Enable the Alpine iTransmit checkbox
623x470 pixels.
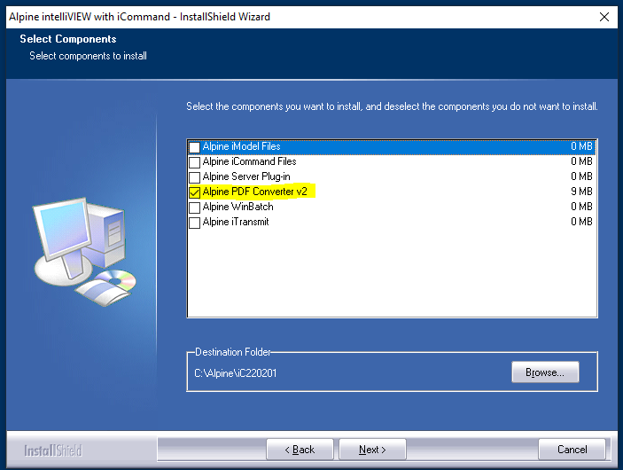tap(194, 223)
